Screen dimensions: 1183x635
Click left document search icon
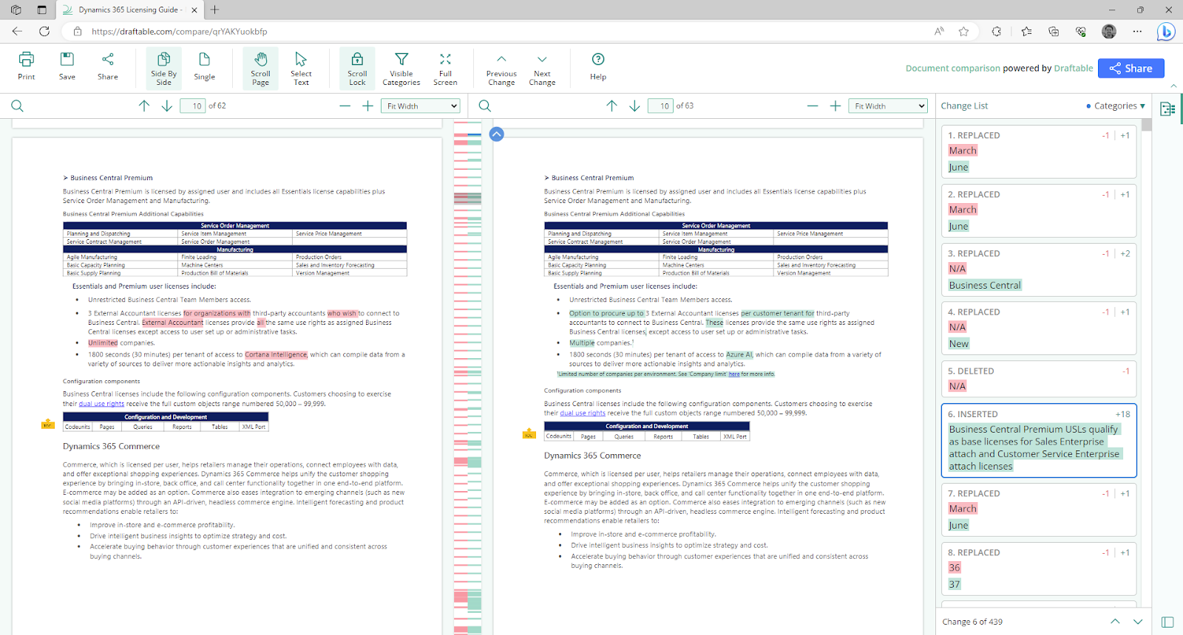[18, 106]
